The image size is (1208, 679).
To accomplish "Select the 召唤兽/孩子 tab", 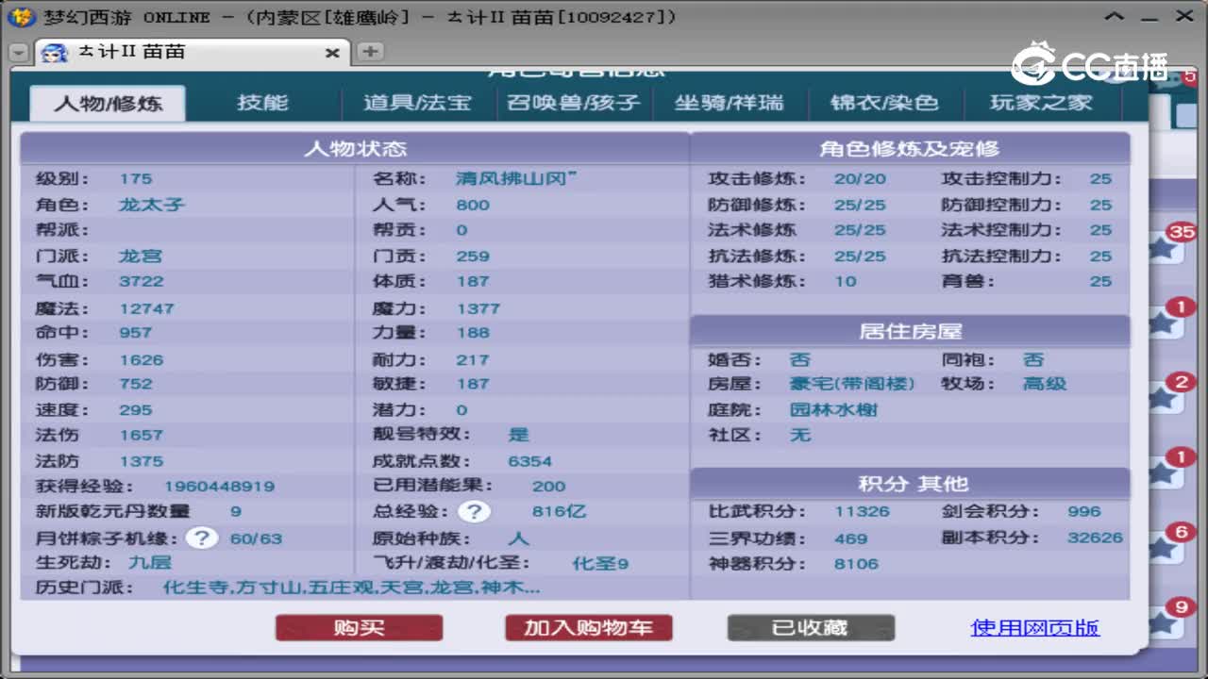I will click(x=573, y=104).
